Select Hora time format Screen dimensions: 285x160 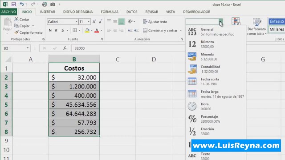(x=216, y=107)
